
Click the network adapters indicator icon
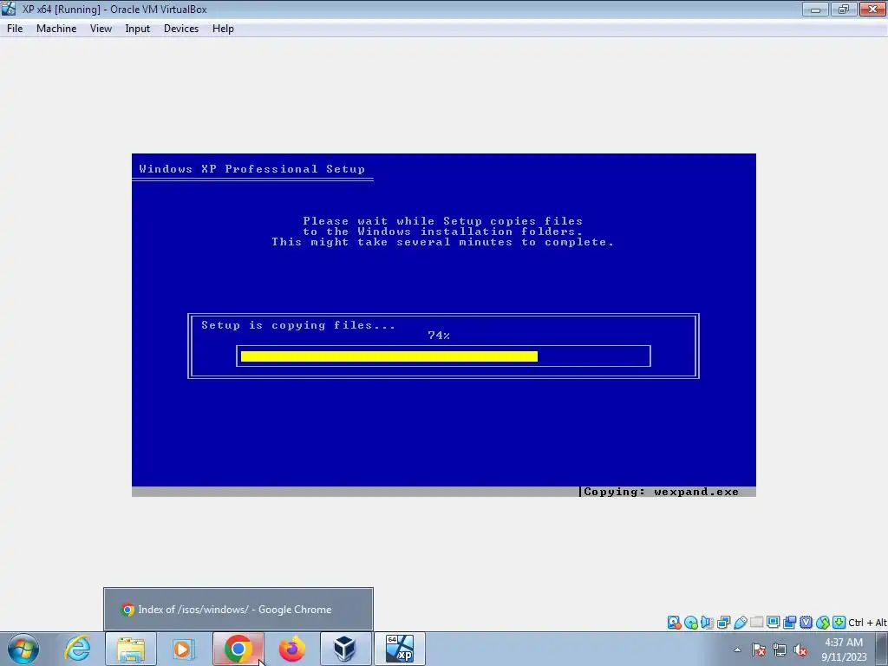click(724, 623)
